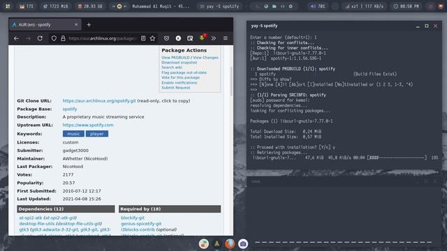Viewport: 447px width, 251px height.
Task: Bookmark this page with the star
Action: pos(152,38)
